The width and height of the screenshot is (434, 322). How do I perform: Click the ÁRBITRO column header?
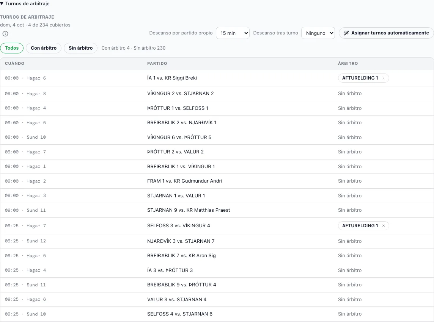[348, 64]
